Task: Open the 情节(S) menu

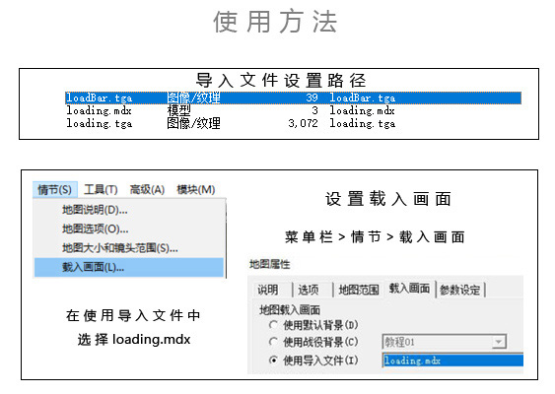Action: (x=55, y=190)
